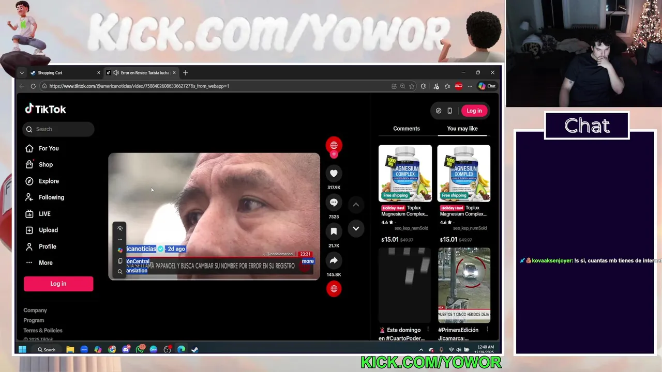Open options for 'Este domingo en #CuartoPoder' video
This screenshot has width=662, height=372.
click(x=428, y=330)
